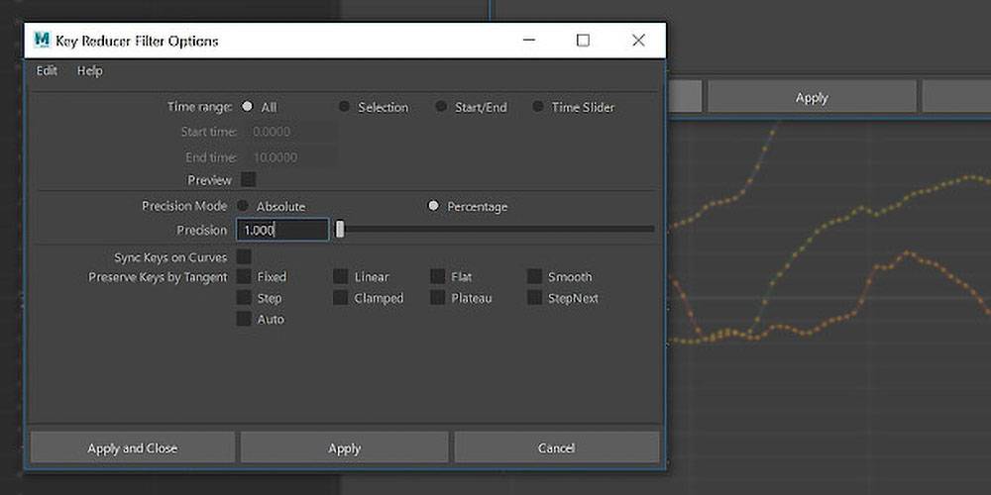Click the Precision slider handle

tap(340, 230)
